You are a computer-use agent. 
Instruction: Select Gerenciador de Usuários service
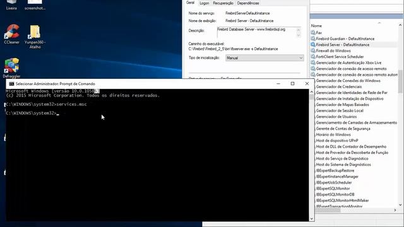[336, 117]
